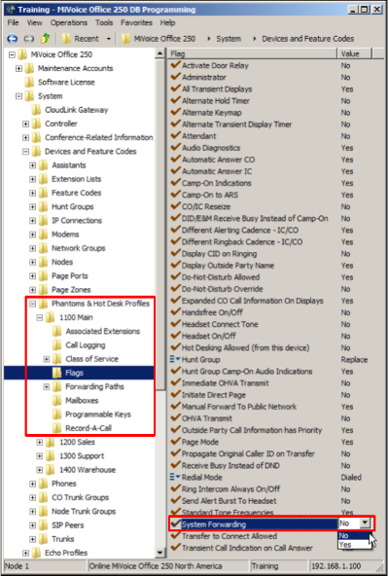389x576 pixels.
Task: Click the Hunt Group list flag icon
Action: (x=175, y=359)
